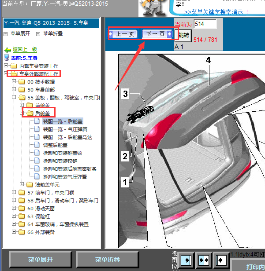The width and height of the screenshot is (265, 271).
Task: Open 拆卸和安装气压弹簧 document
Action: click(65, 177)
